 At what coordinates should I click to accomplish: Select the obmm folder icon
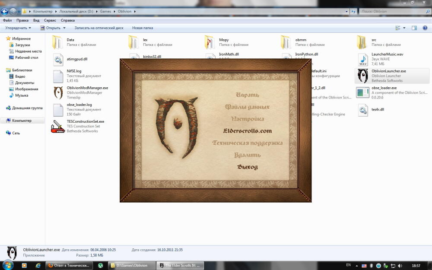coord(286,42)
